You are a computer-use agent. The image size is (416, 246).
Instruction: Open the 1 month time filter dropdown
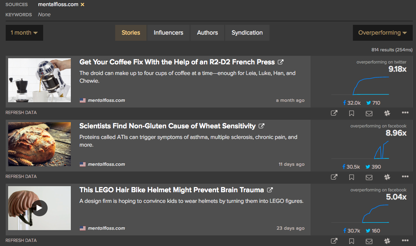coord(24,33)
